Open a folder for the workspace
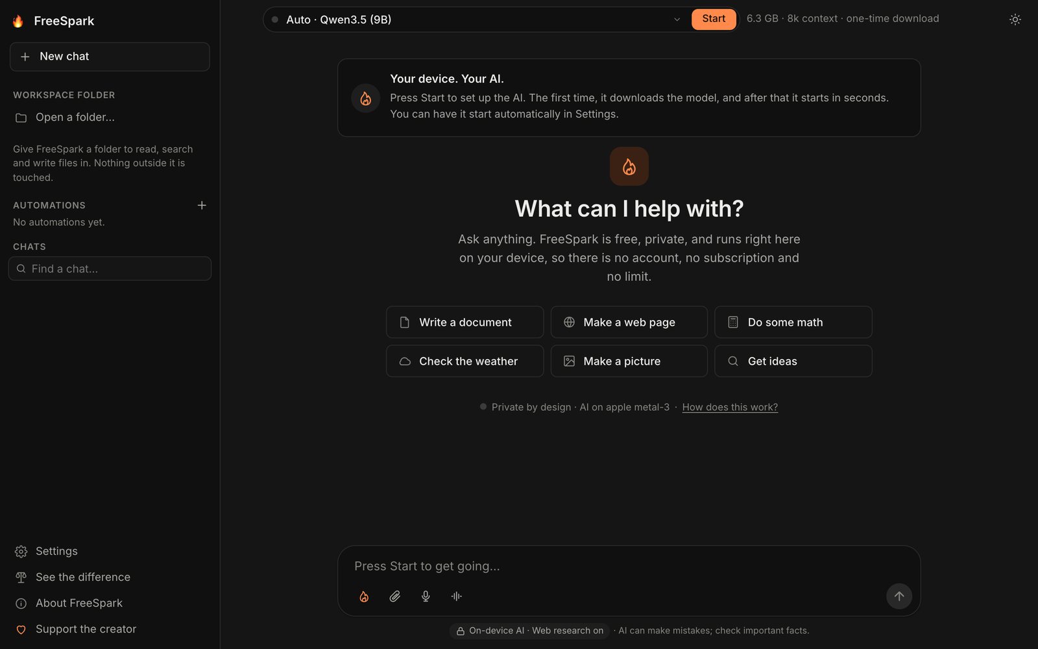This screenshot has height=649, width=1038. [110, 117]
